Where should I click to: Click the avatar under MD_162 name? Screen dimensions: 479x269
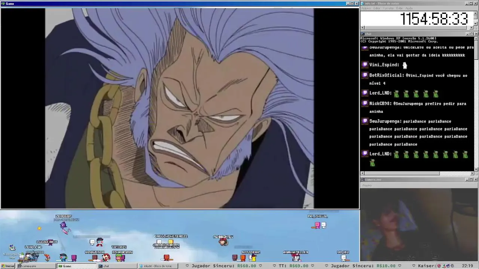click(343, 257)
